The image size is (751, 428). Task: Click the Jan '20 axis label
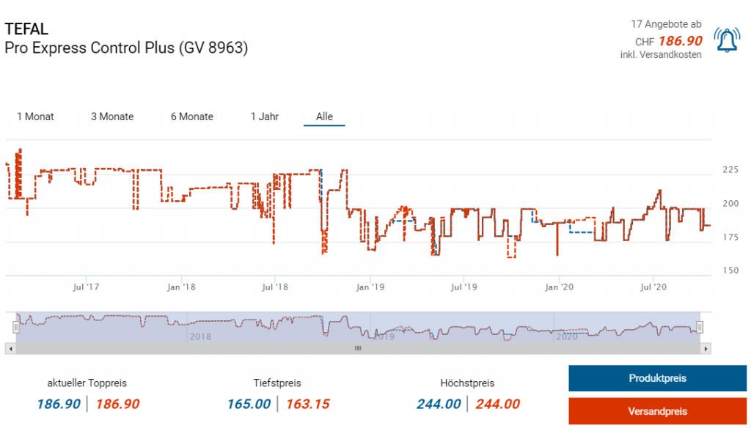559,287
